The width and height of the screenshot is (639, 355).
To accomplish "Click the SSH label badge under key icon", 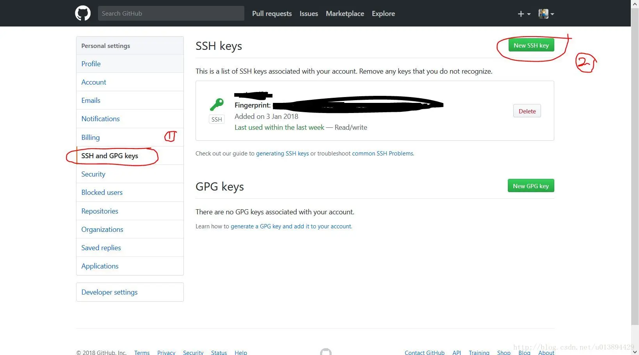I will (x=217, y=119).
